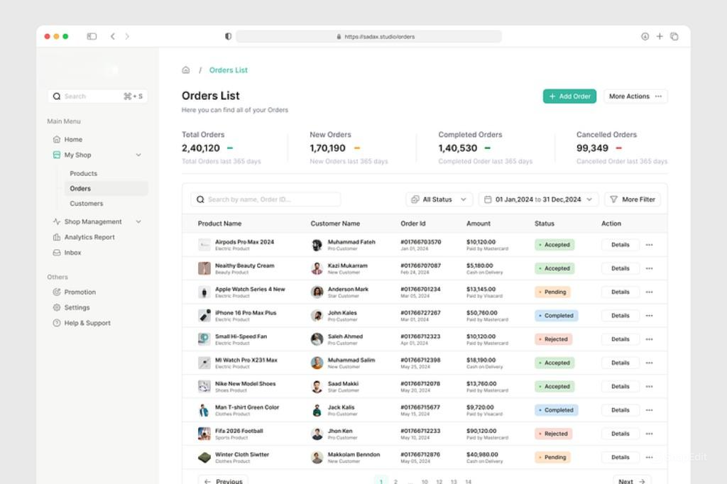The image size is (727, 484).
Task: Open a new browser tab with plus icon
Action: (660, 36)
